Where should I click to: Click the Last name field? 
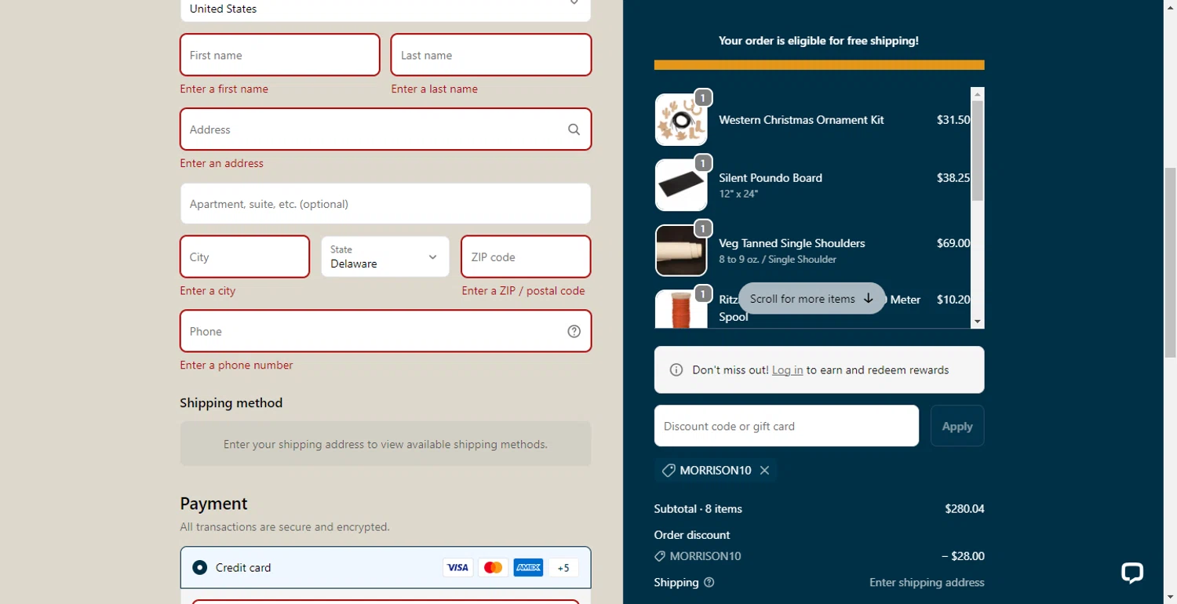pyautogui.click(x=490, y=55)
